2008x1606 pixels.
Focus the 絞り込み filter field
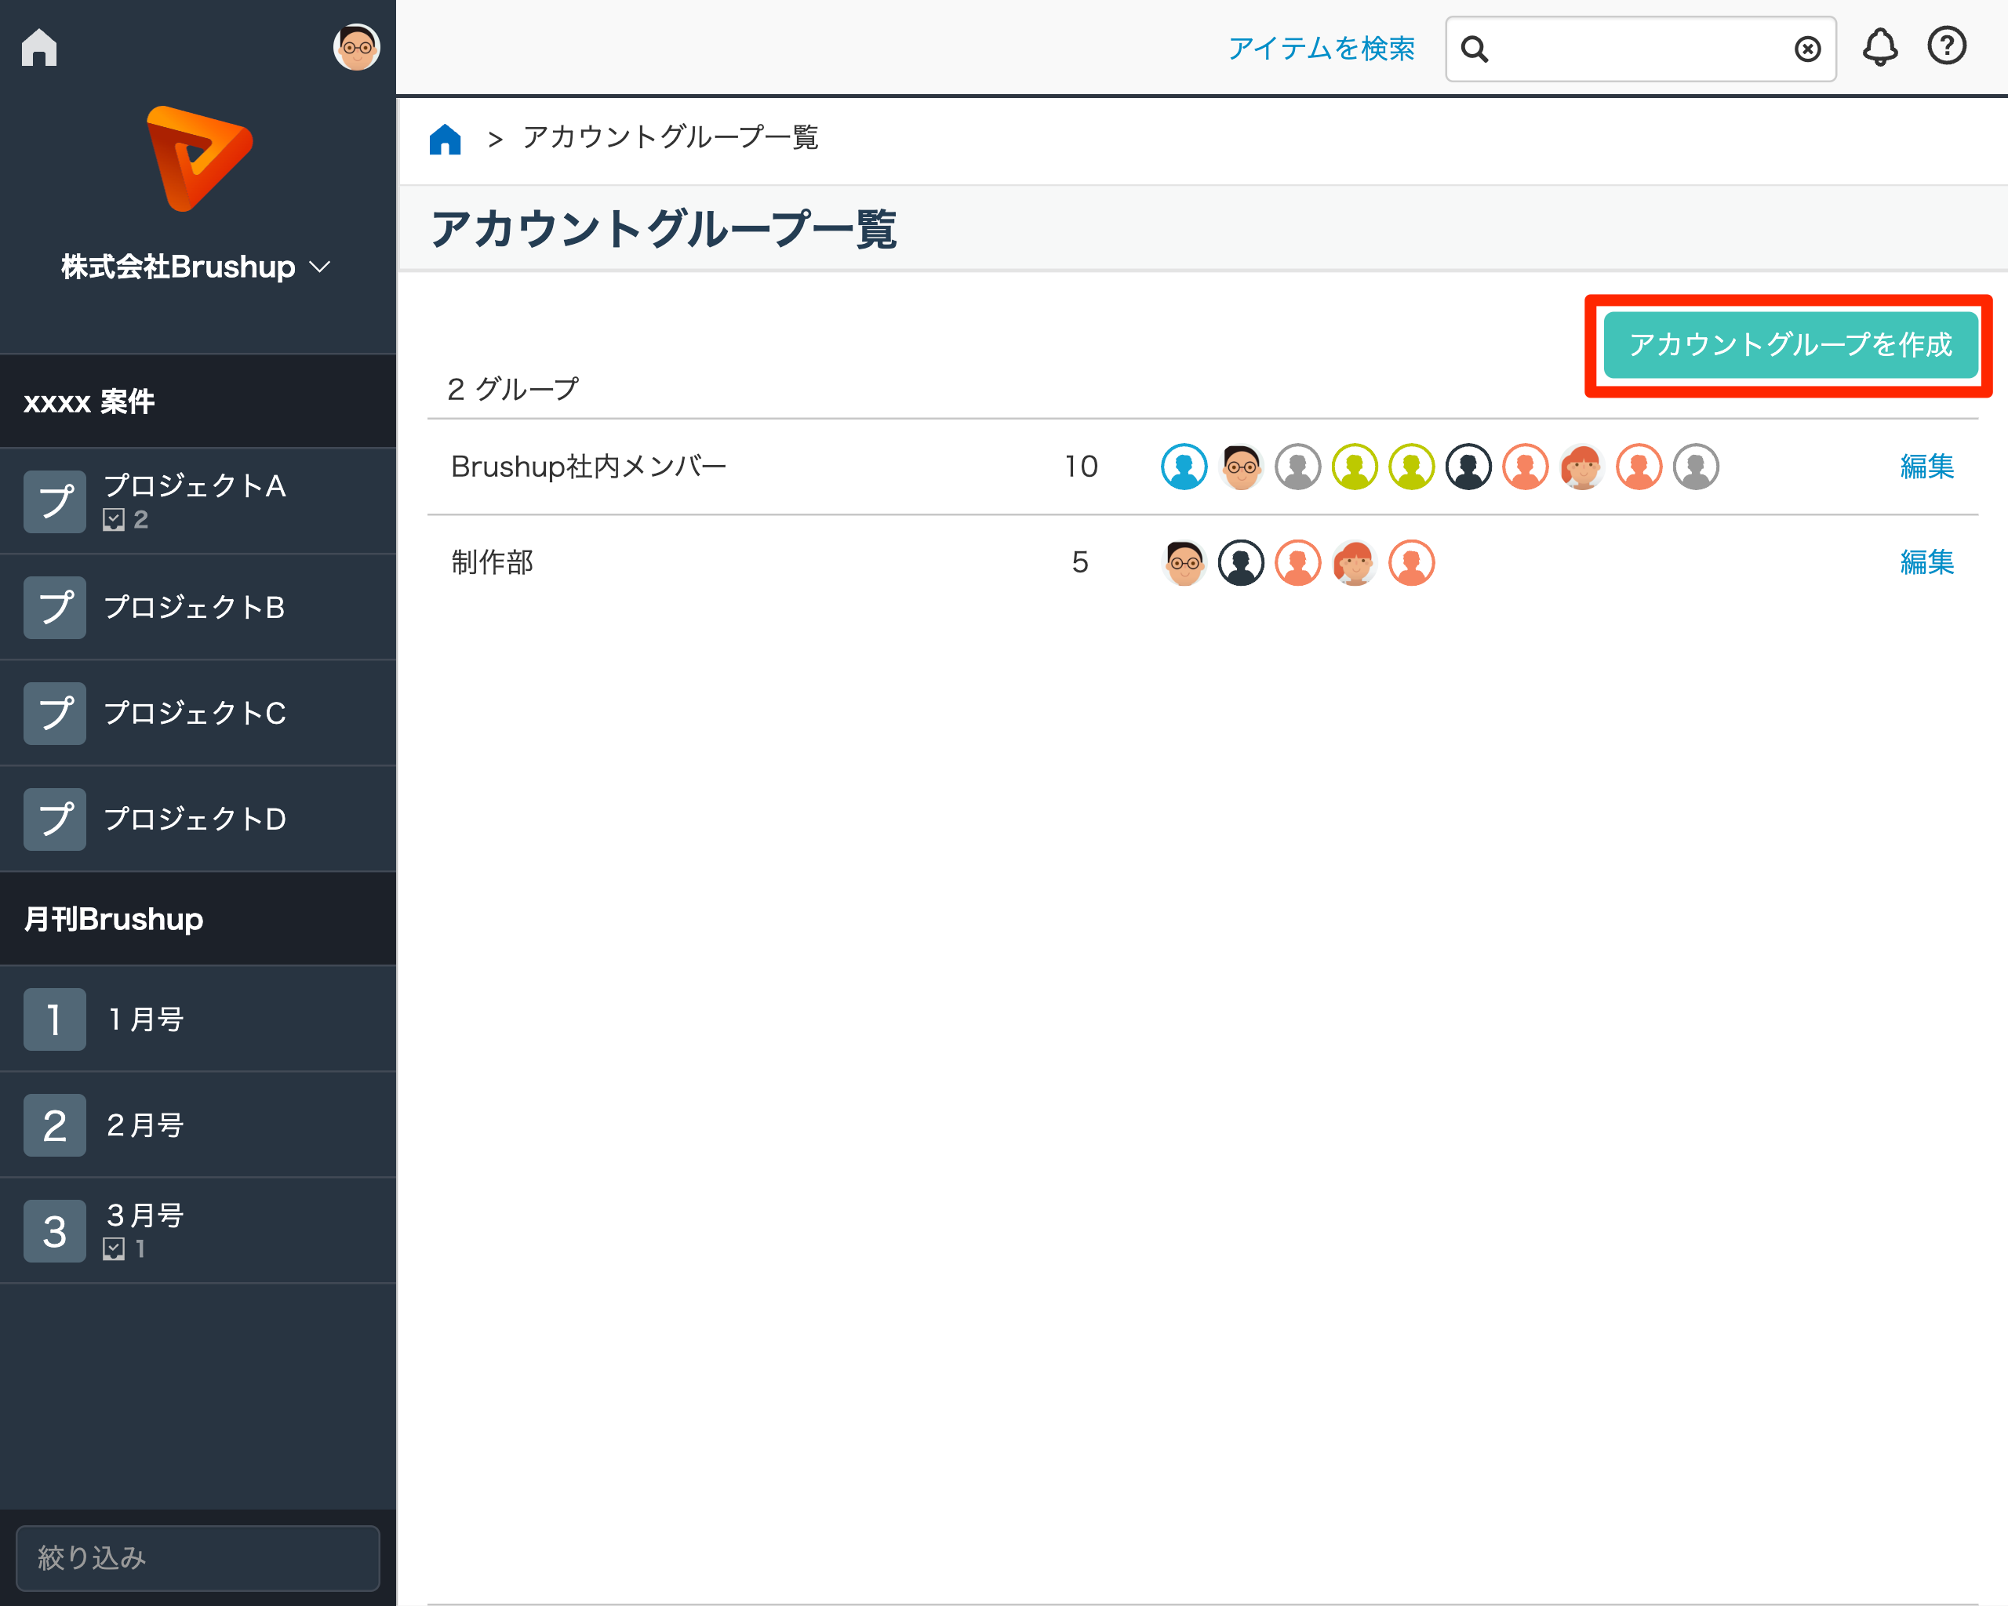click(198, 1557)
